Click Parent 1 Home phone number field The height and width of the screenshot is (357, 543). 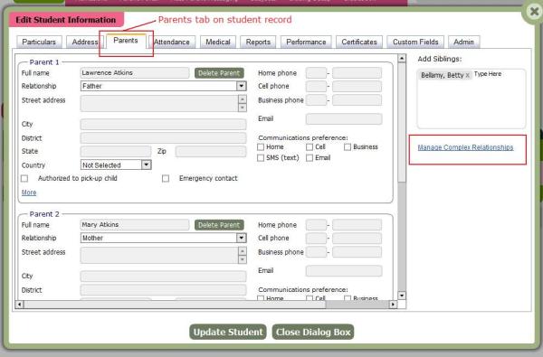coord(357,73)
